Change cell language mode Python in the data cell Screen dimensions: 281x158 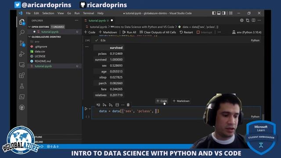pyautogui.click(x=255, y=117)
